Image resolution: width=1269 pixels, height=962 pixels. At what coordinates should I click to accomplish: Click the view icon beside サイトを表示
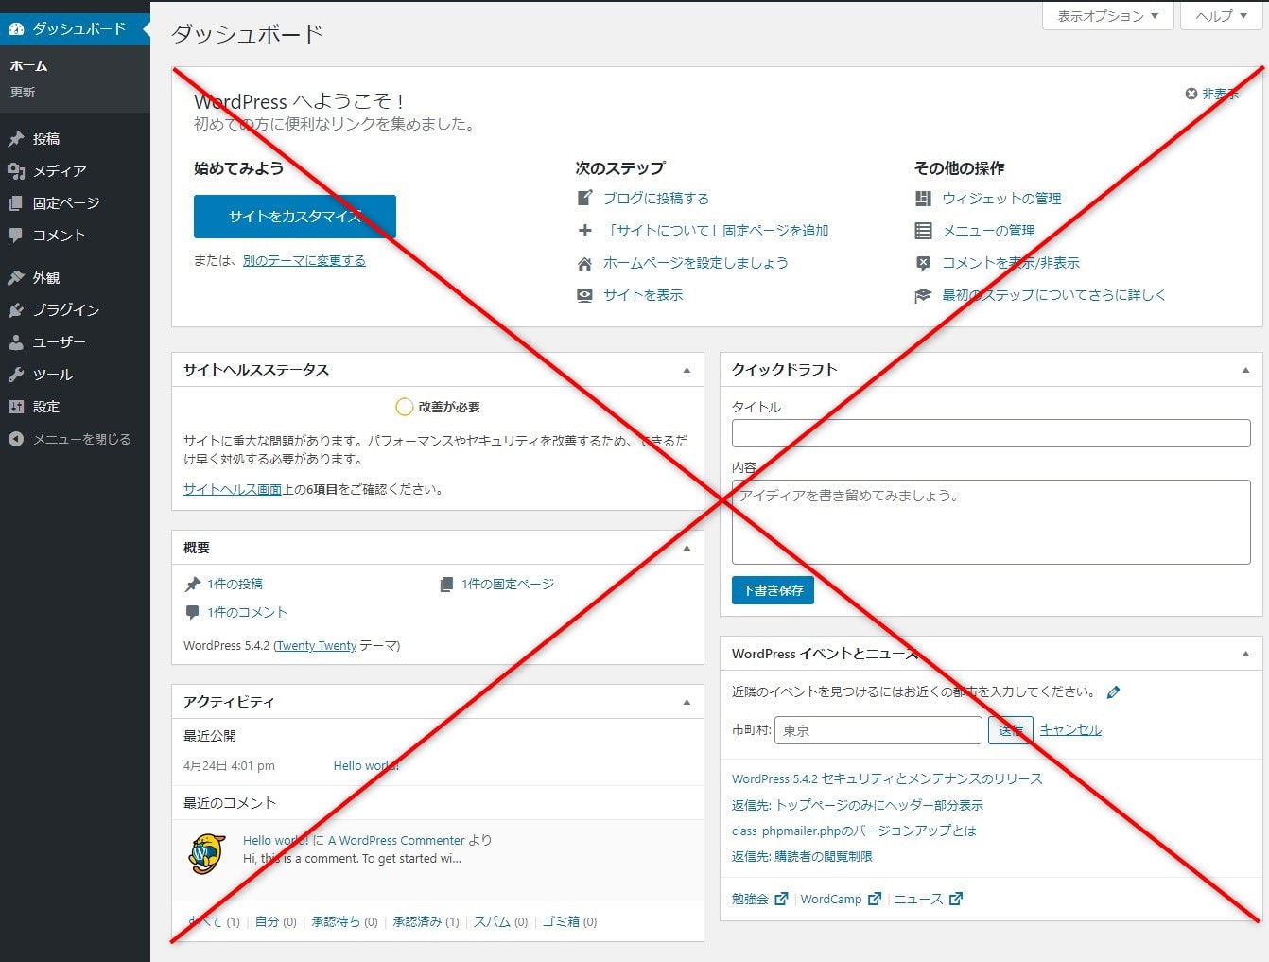click(585, 295)
